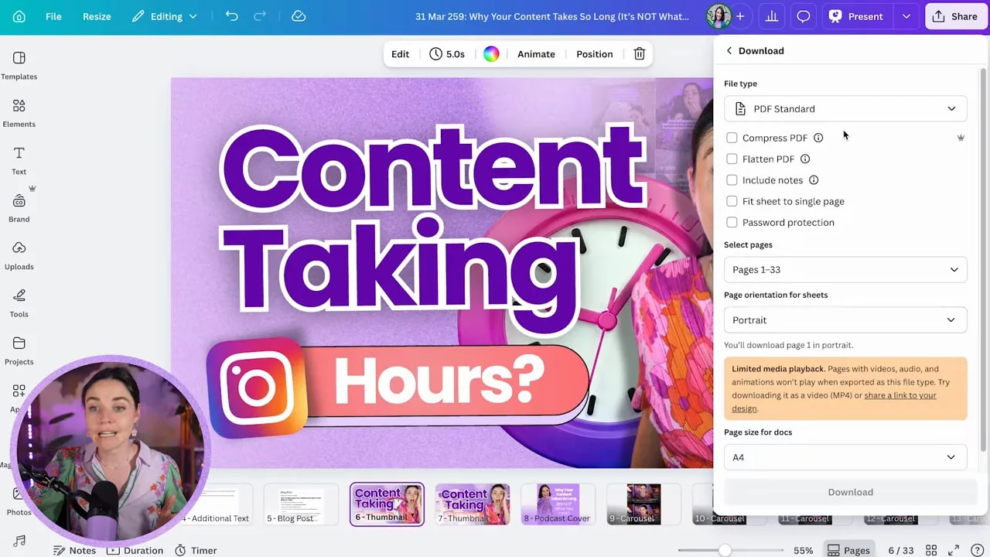This screenshot has height=557, width=990.
Task: Add collaborator with plus icon
Action: 740,16
